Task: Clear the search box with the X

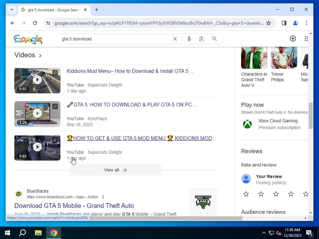Action: pos(175,39)
